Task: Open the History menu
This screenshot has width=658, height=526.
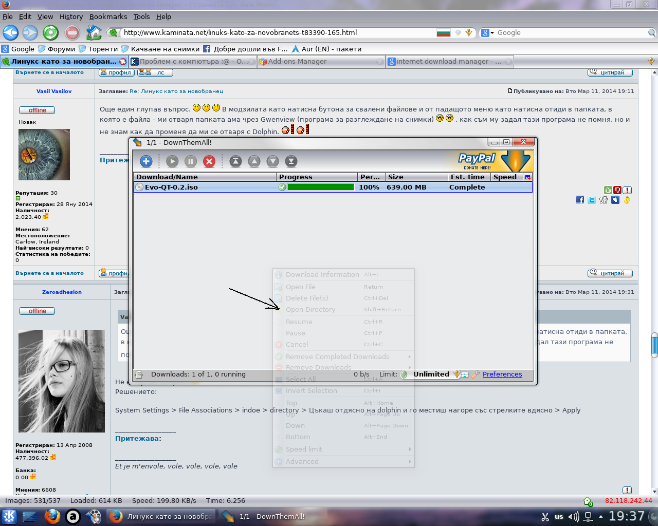Action: pyautogui.click(x=71, y=16)
